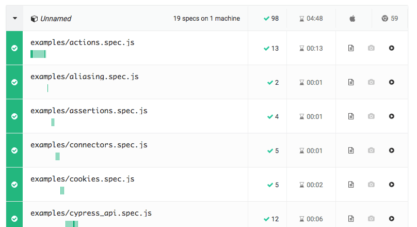Click passed status icon for assertions.spec.js
Image resolution: width=417 pixels, height=227 pixels.
[x=14, y=116]
